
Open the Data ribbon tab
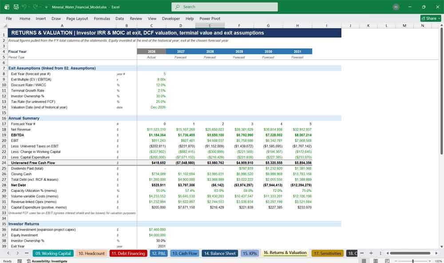[x=119, y=18]
